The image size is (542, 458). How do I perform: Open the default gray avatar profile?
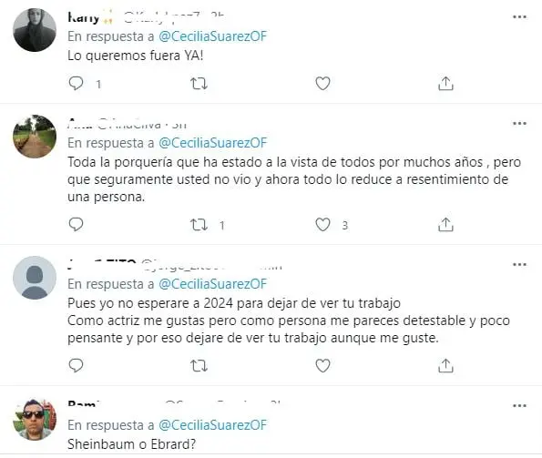35,278
